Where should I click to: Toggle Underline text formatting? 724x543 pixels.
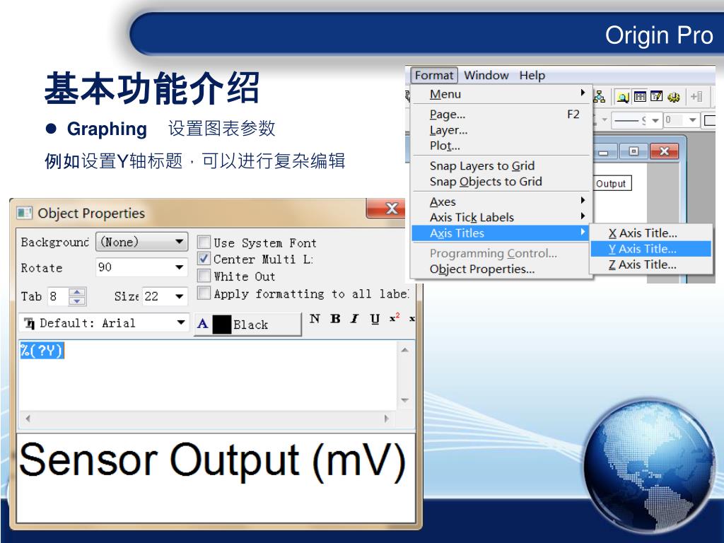point(375,319)
